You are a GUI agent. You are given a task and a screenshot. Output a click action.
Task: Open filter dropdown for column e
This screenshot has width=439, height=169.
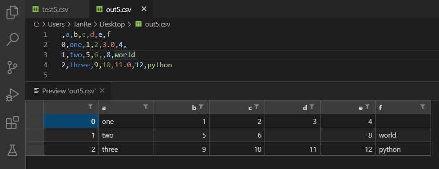click(x=368, y=107)
